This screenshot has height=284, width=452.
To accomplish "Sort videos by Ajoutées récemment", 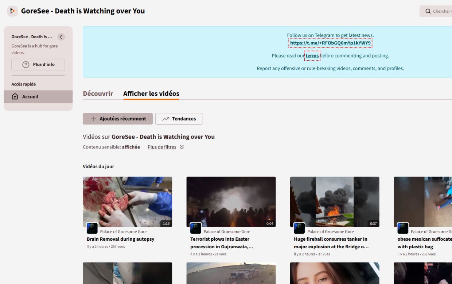I will point(118,119).
